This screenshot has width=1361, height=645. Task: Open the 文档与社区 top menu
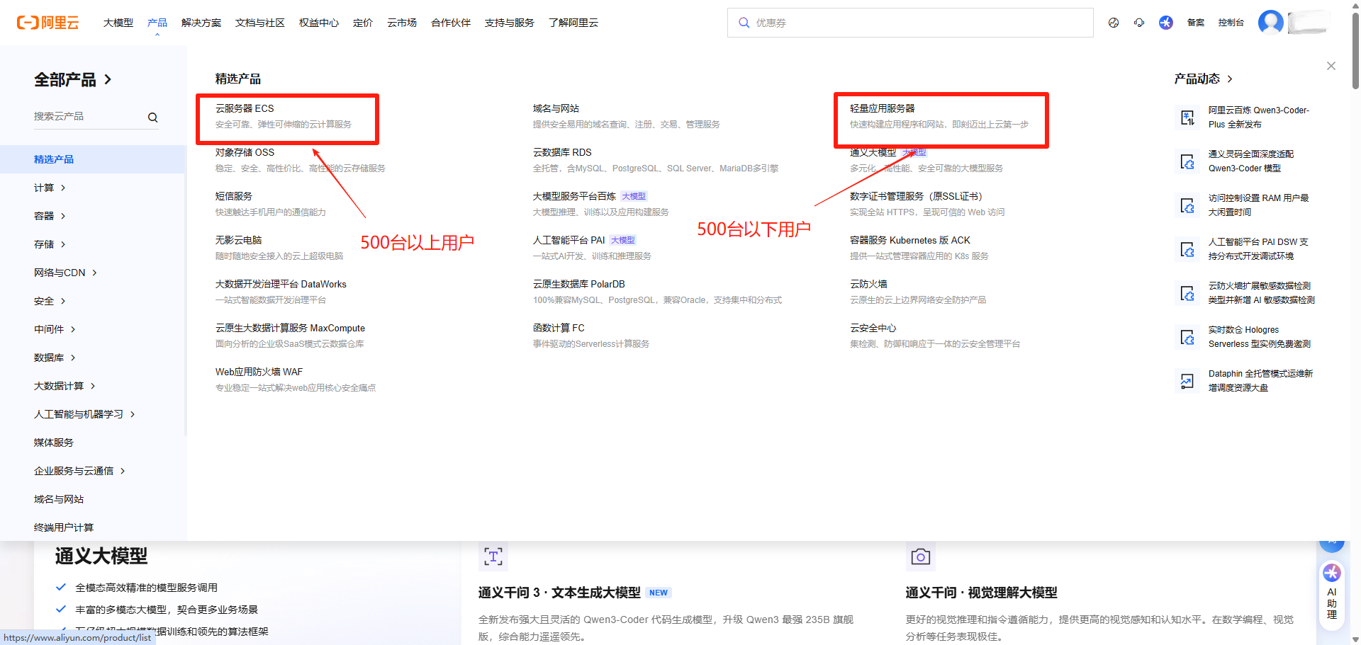point(260,23)
